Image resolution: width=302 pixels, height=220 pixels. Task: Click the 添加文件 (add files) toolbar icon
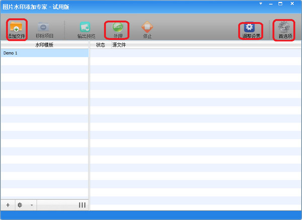(x=17, y=30)
